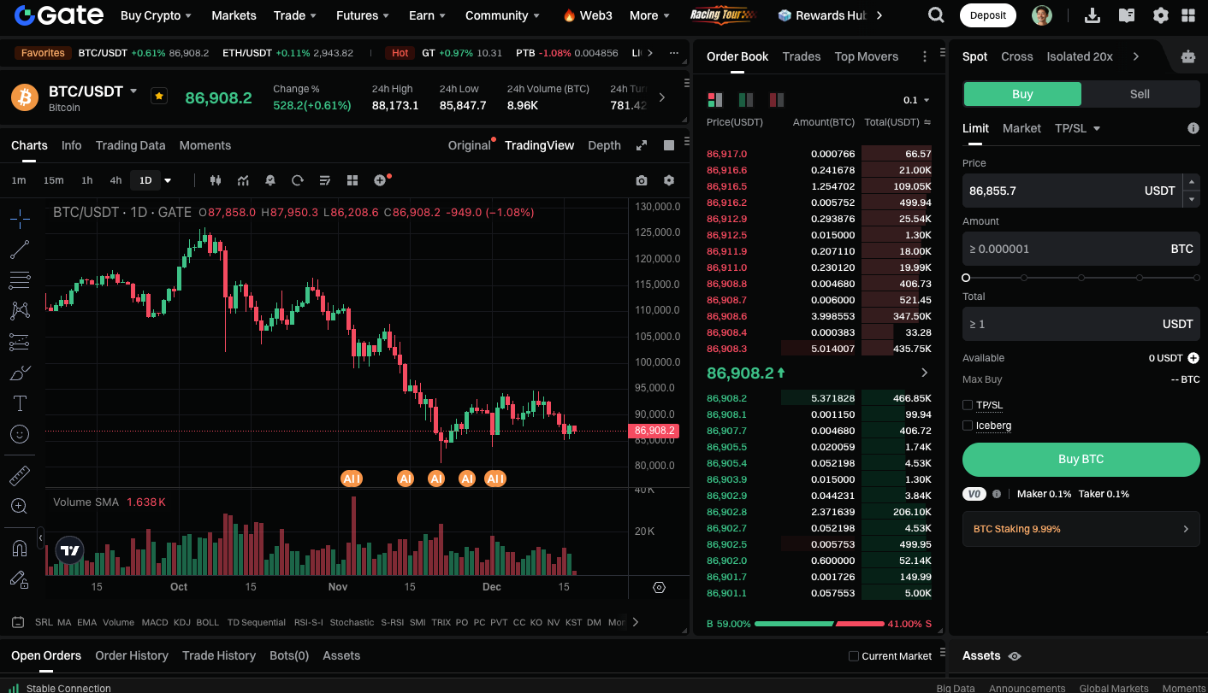Show asks-only order book view

point(777,100)
